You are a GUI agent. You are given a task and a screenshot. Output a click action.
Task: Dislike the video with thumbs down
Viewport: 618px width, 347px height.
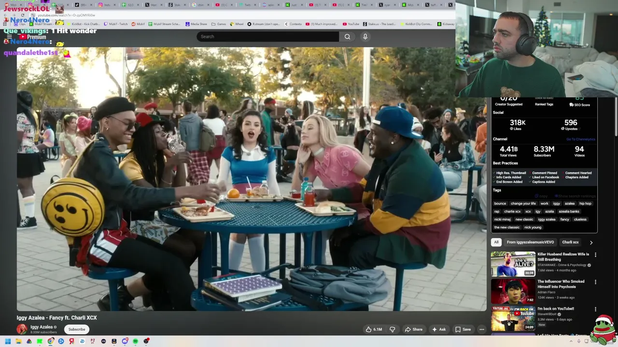tap(392, 329)
